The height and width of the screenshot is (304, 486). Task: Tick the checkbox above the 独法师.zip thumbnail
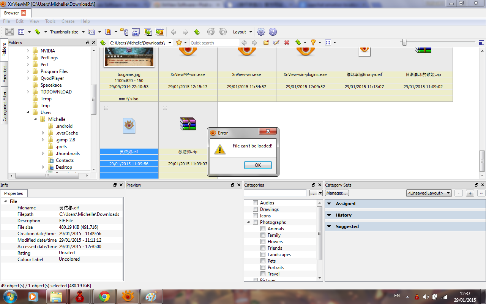tap(165, 108)
